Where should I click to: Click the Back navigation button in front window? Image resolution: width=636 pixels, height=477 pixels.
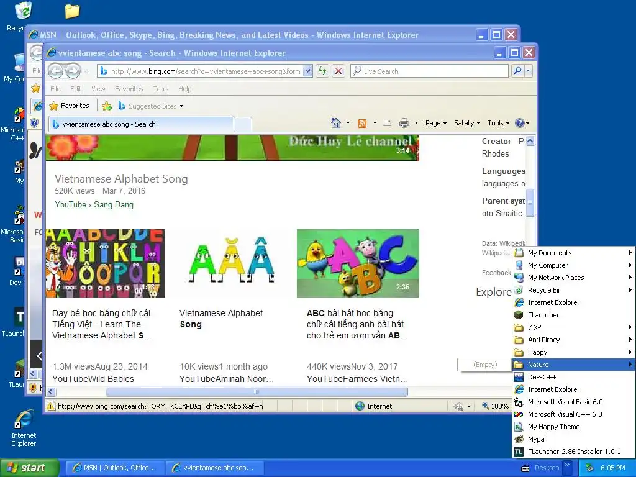(x=55, y=71)
